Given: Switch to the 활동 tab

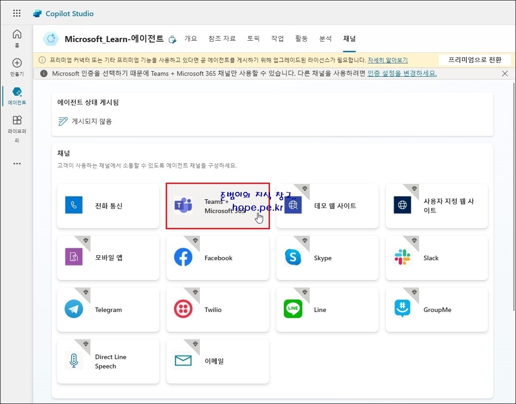Looking at the screenshot, I should click(x=301, y=38).
